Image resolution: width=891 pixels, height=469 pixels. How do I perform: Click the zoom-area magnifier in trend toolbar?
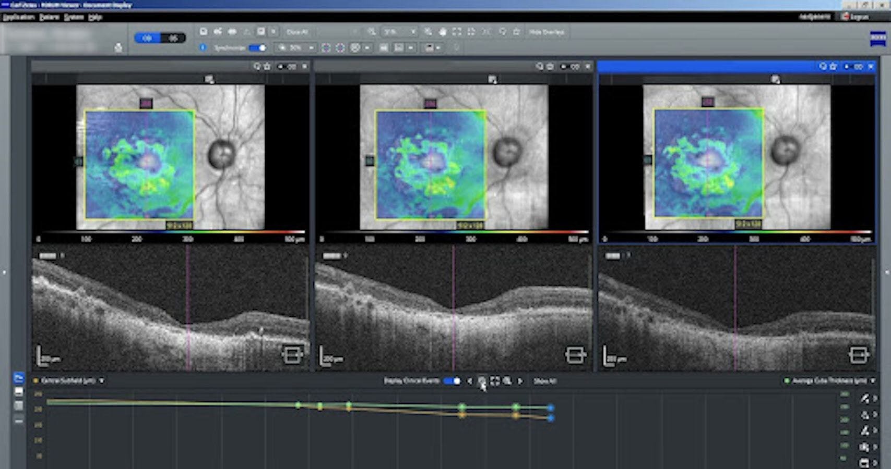[x=507, y=381]
